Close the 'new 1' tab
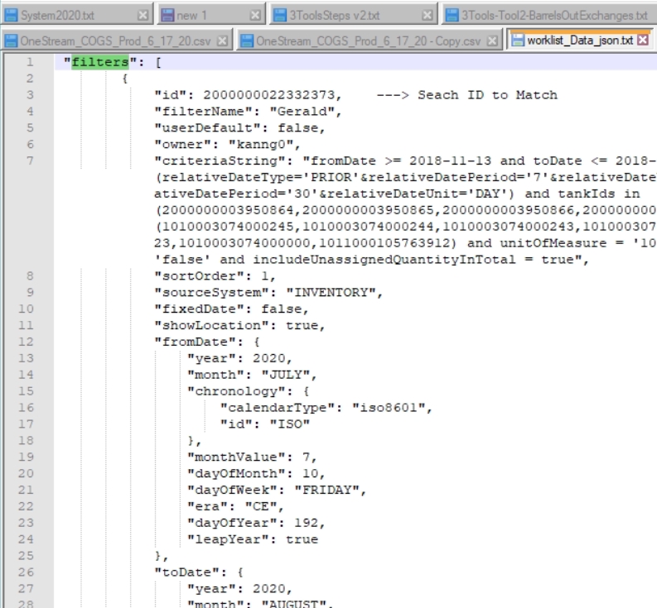Screen dimensions: 657x608 (255, 16)
